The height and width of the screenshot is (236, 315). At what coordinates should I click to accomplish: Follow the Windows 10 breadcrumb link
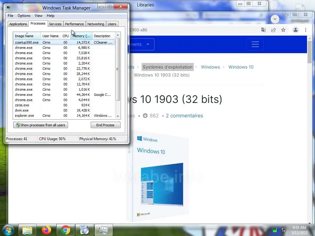click(x=241, y=67)
